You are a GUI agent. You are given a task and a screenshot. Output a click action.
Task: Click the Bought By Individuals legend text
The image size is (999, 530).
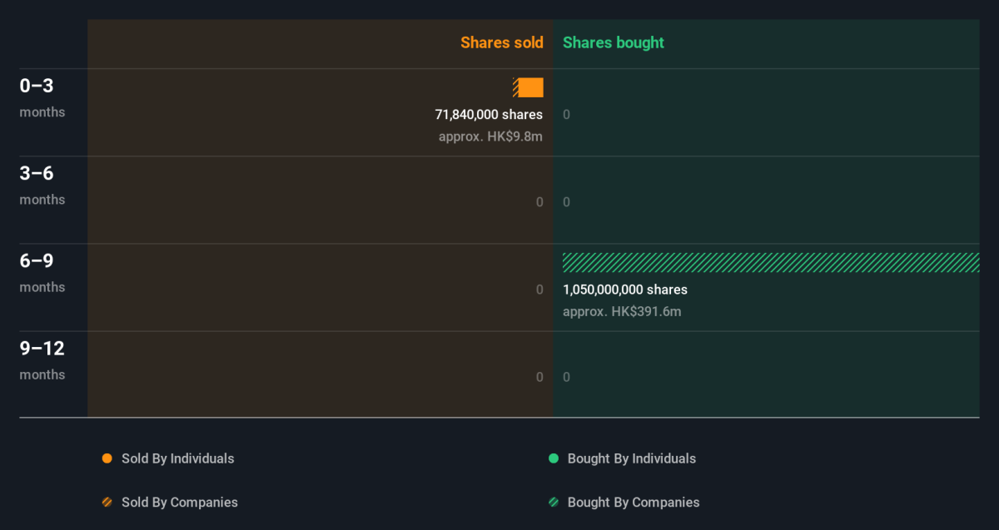point(632,458)
